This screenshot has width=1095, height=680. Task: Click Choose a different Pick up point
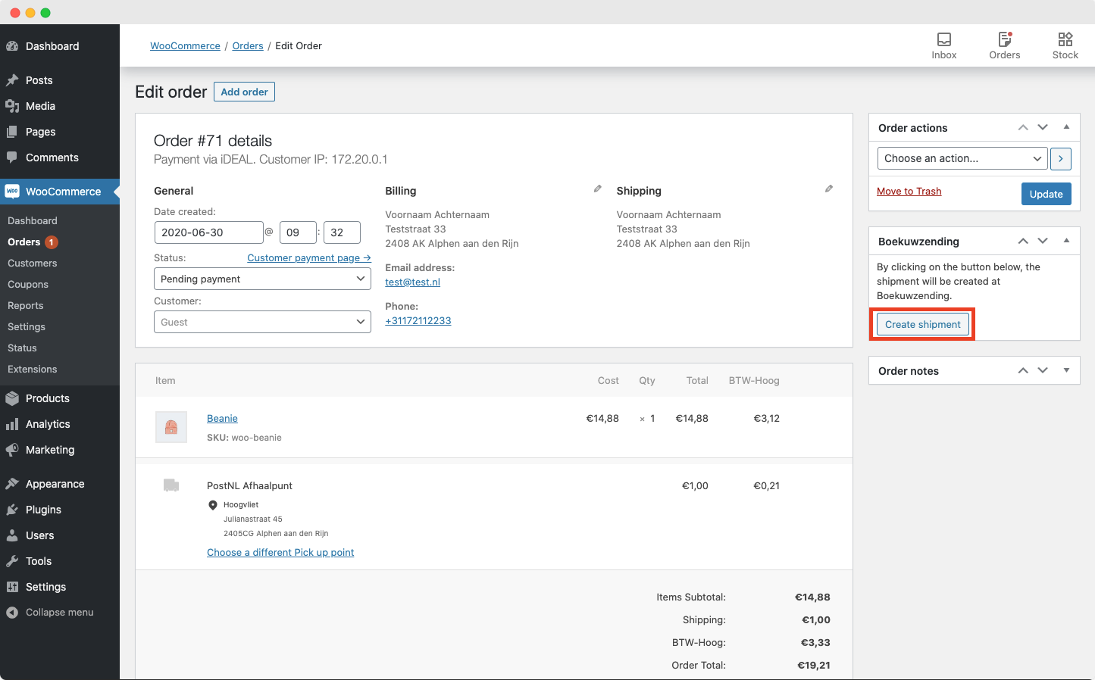click(x=280, y=553)
